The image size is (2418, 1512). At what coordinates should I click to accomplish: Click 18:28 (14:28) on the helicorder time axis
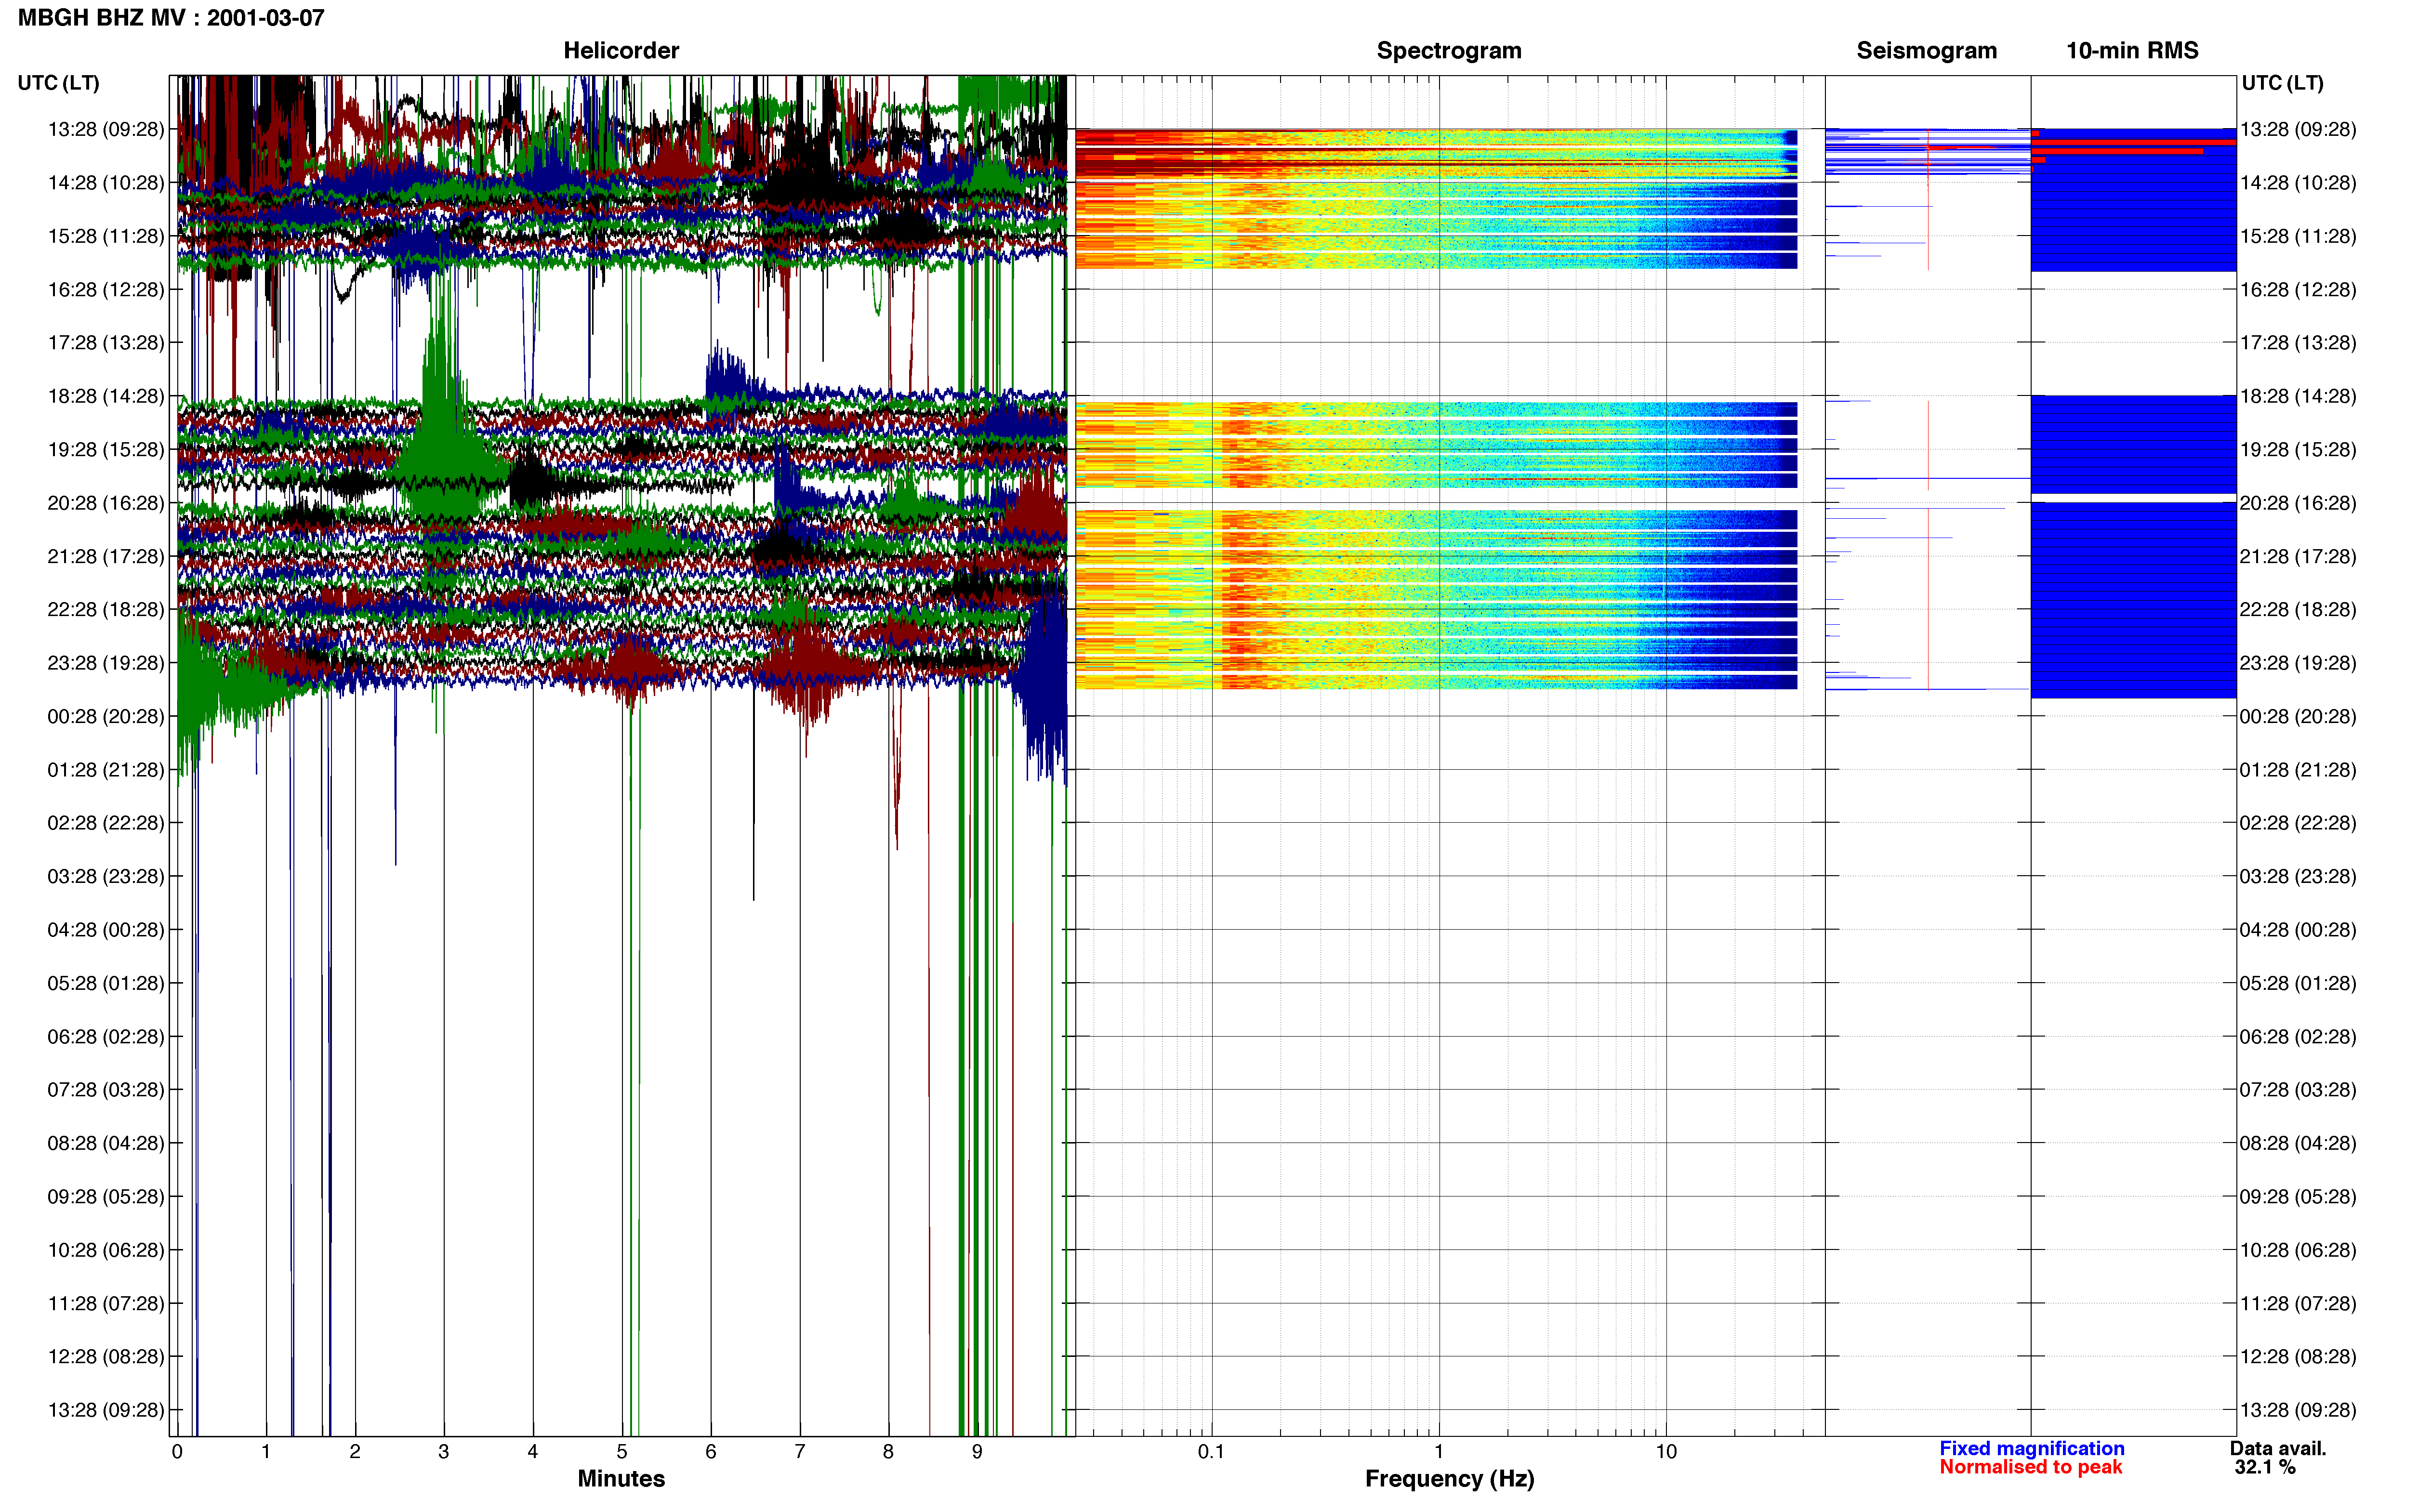click(106, 396)
